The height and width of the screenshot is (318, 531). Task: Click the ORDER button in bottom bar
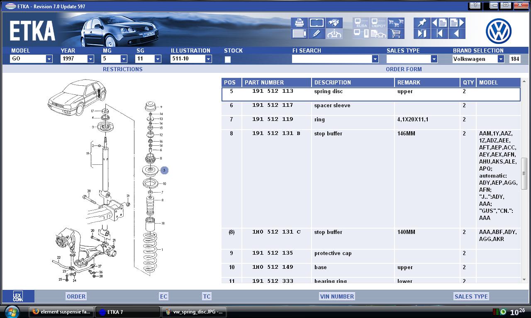(x=76, y=296)
